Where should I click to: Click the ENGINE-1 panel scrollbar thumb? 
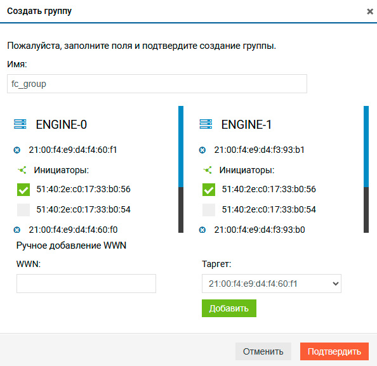[366, 147]
